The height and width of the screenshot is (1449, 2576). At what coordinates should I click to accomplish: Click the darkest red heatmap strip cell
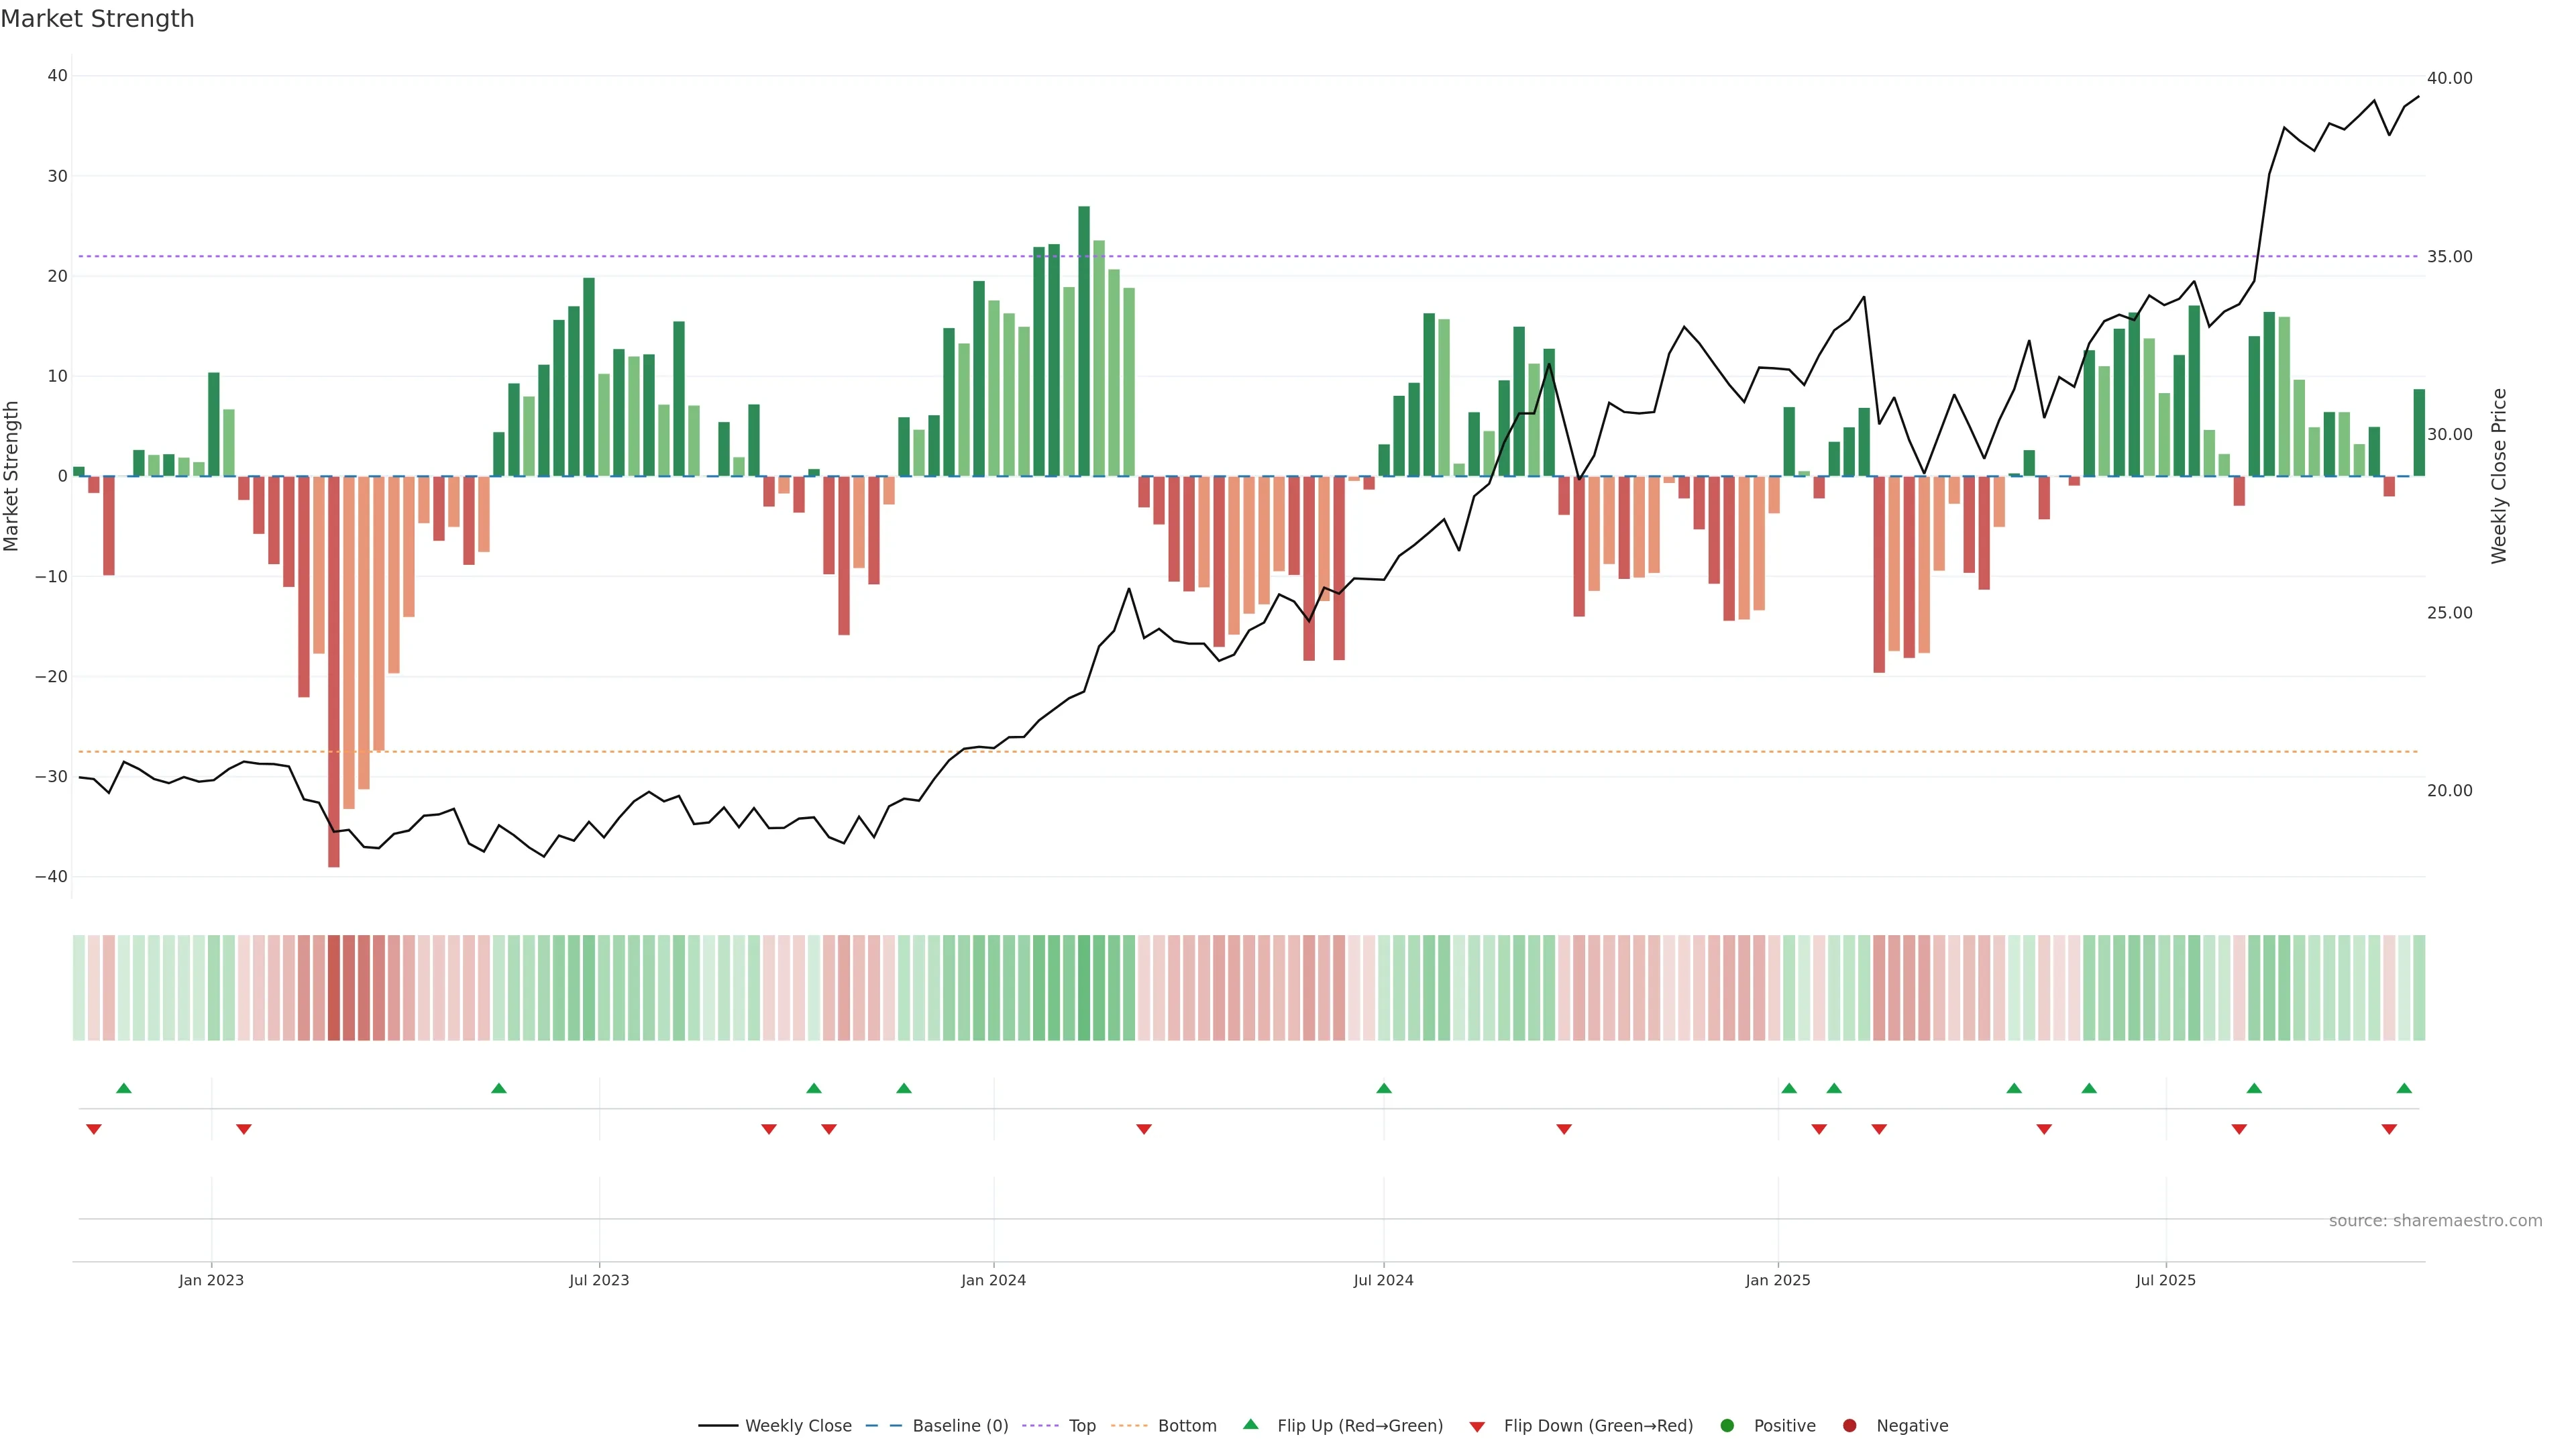334,987
